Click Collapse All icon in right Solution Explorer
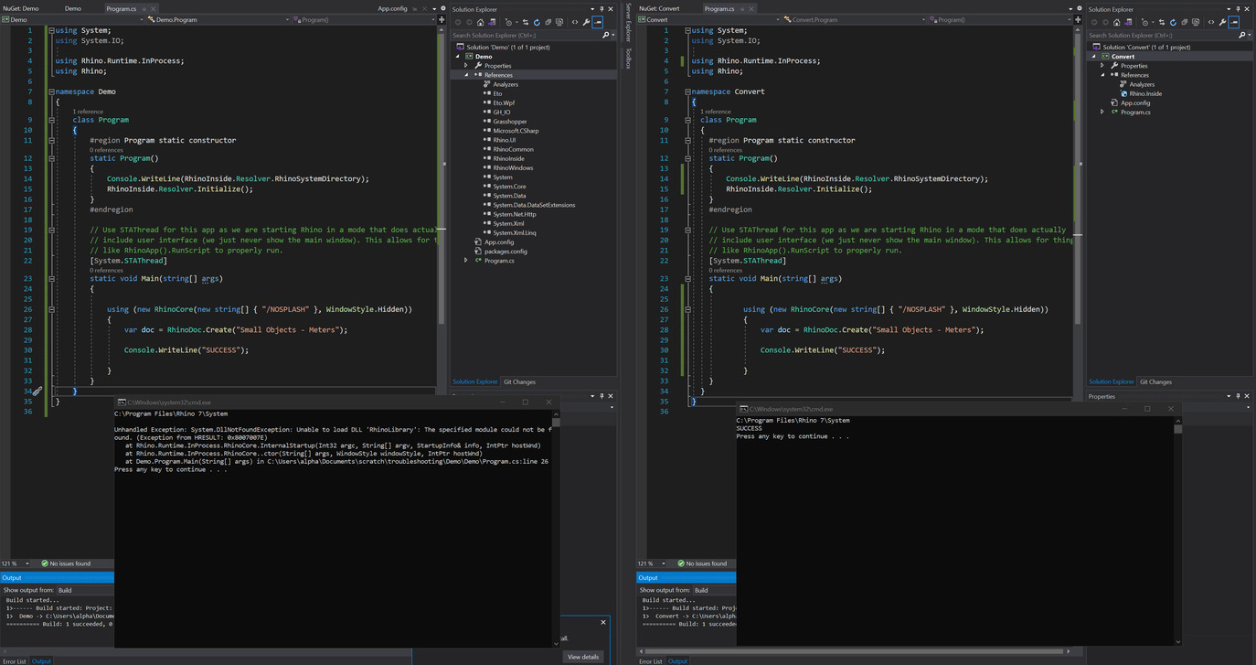The height and width of the screenshot is (665, 1256). [1184, 22]
